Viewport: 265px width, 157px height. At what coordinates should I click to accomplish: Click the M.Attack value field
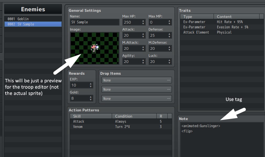(x=132, y=48)
